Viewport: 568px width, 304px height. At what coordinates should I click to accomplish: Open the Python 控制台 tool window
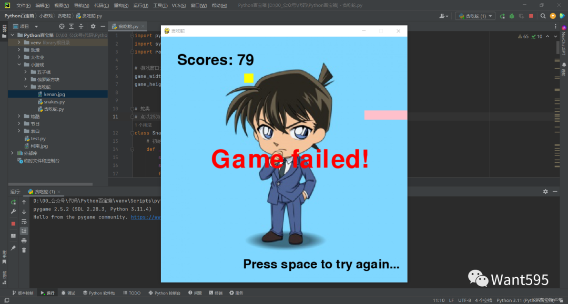click(165, 293)
